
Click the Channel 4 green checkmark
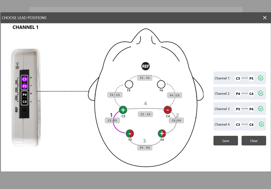261,124
